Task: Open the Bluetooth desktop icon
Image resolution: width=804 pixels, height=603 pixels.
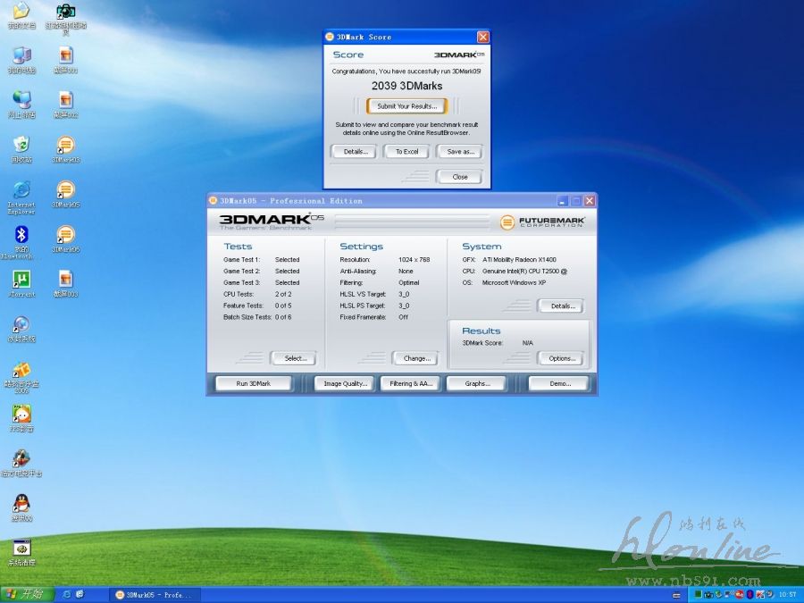Action: point(21,236)
